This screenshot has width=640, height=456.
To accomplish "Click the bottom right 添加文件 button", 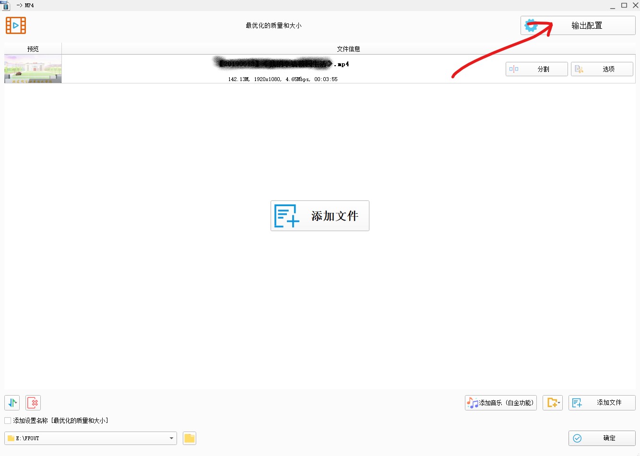I will (x=602, y=403).
